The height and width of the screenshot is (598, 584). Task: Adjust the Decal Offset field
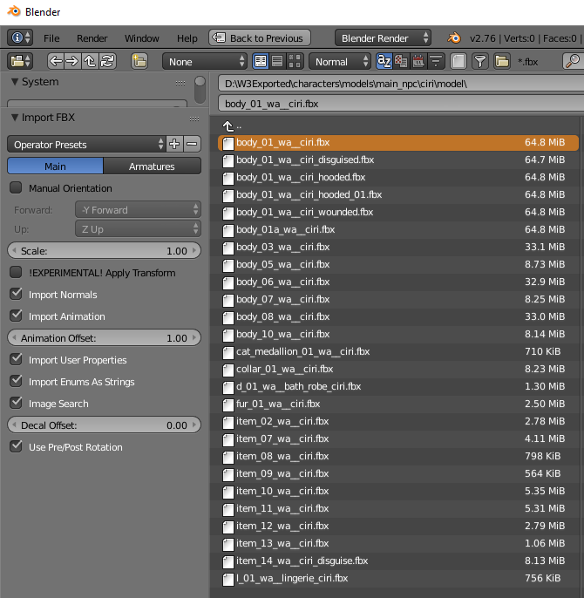coord(104,425)
